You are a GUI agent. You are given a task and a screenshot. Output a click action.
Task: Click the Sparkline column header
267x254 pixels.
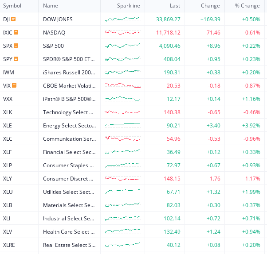pos(128,6)
